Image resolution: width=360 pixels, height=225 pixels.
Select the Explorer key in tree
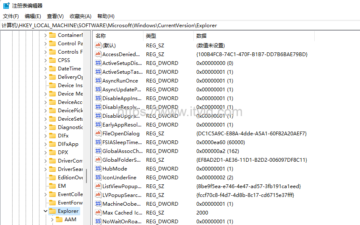(x=68, y=211)
